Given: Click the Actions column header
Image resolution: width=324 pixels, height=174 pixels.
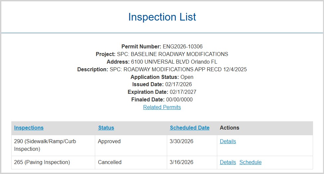Looking at the screenshot, I should [x=229, y=128].
